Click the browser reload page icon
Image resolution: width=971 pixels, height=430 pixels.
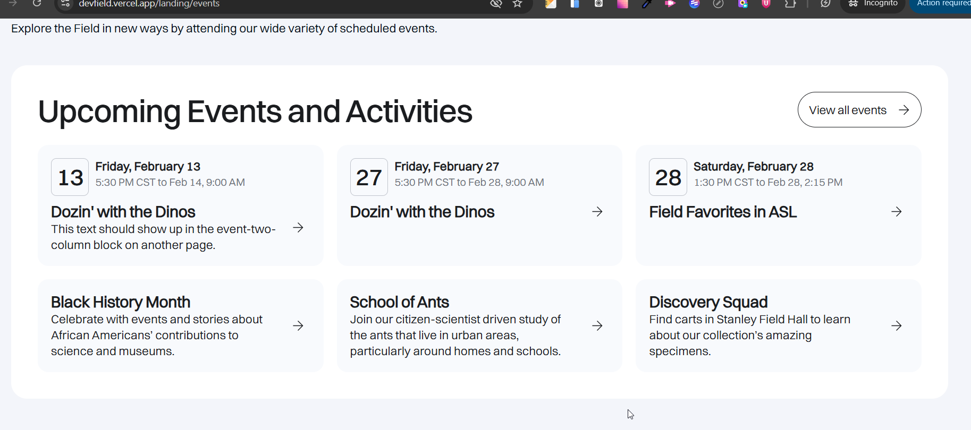[x=37, y=3]
